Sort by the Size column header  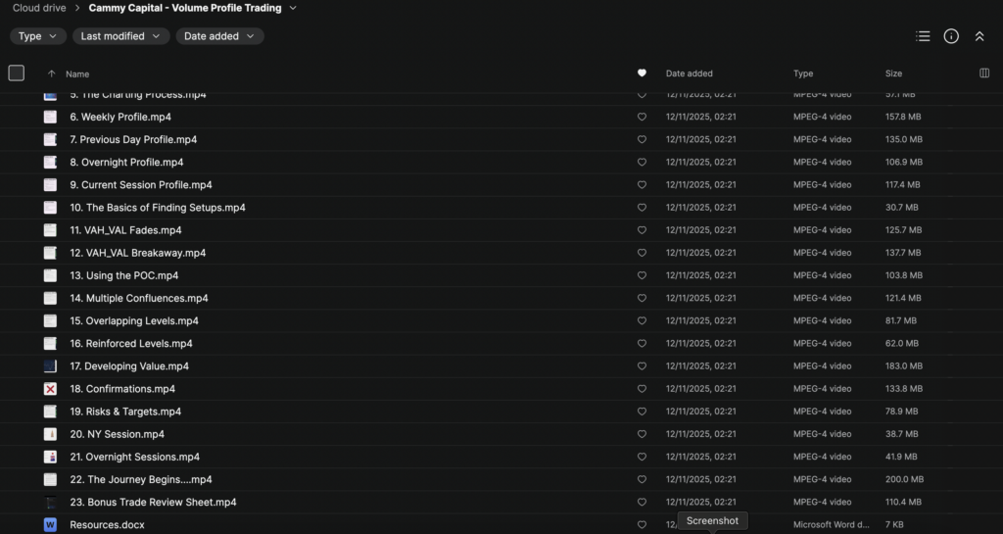[893, 73]
